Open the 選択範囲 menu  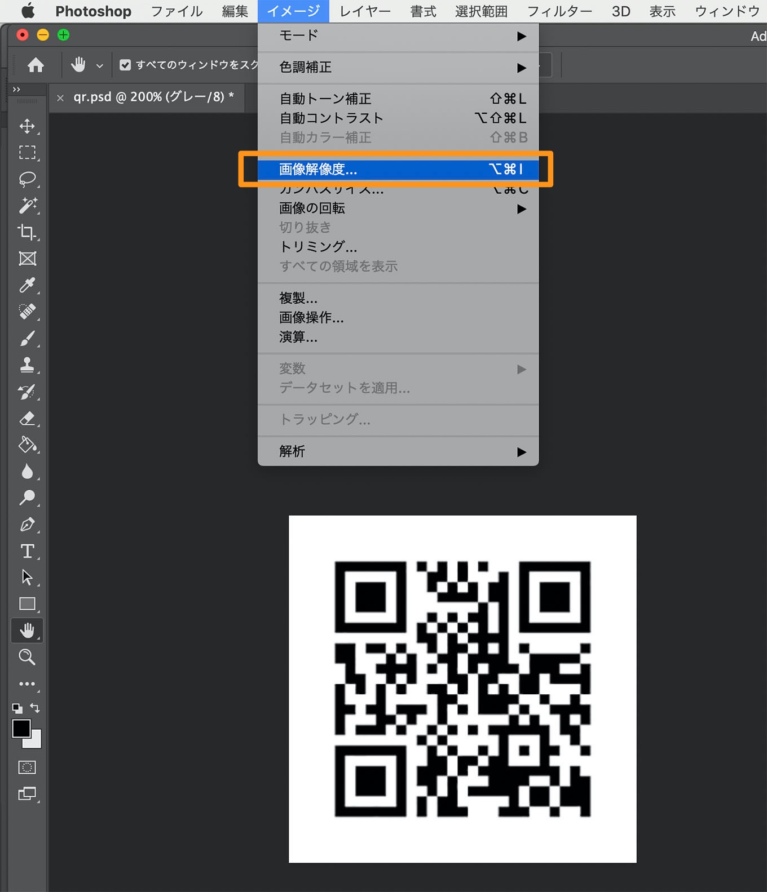pos(482,11)
